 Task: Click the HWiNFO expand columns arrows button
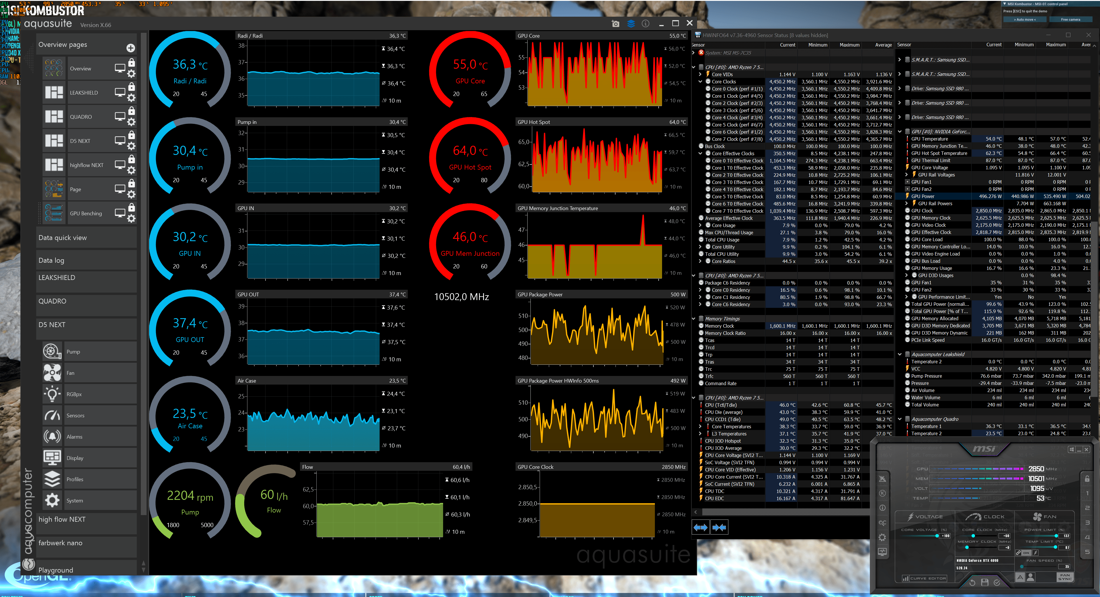[700, 527]
